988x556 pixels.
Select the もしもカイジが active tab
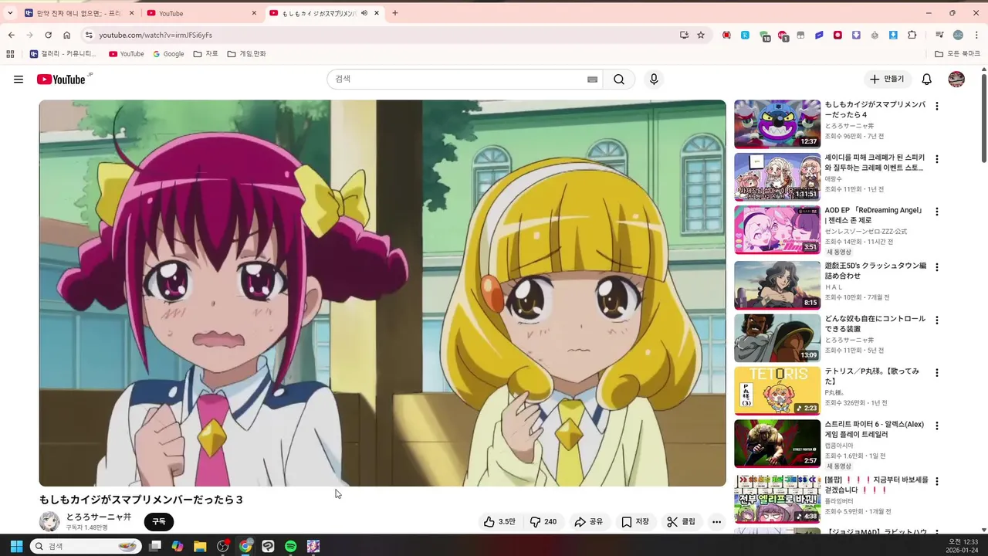tap(324, 13)
